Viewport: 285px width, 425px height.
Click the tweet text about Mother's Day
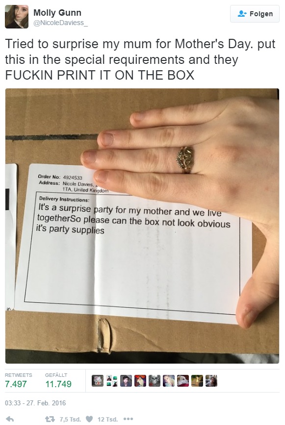[x=140, y=59]
